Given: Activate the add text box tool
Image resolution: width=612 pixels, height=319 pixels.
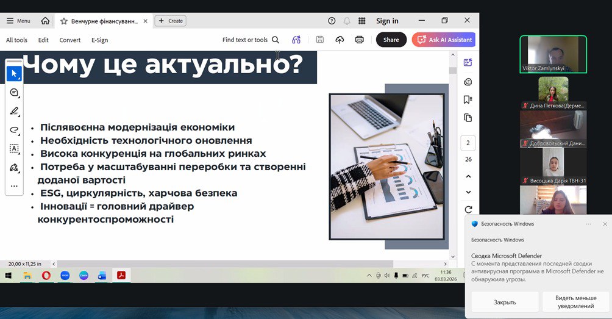Looking at the screenshot, I should (x=14, y=148).
